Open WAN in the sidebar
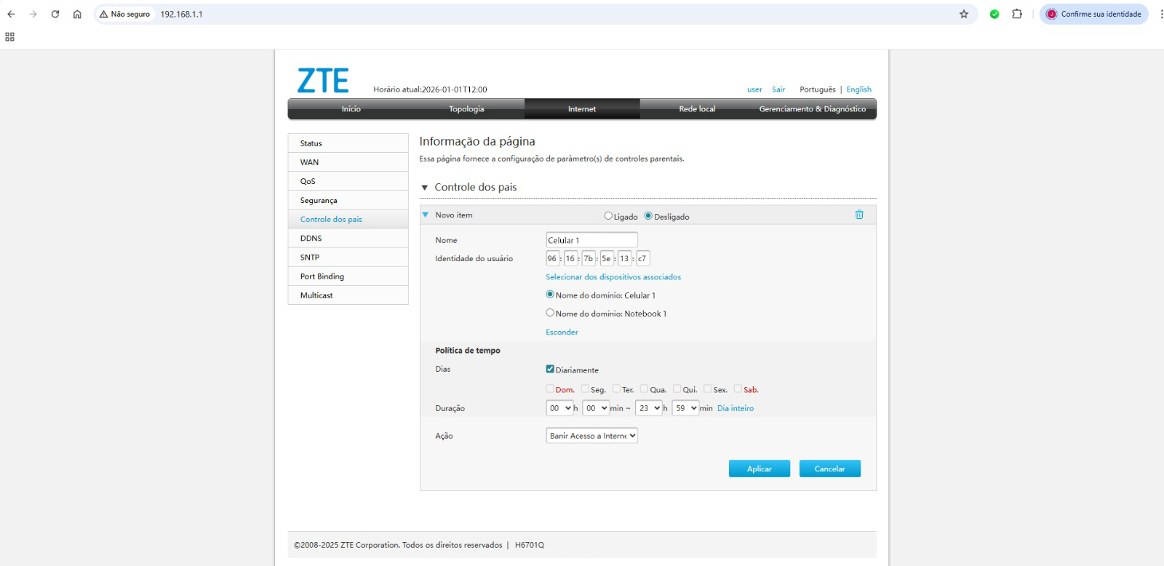The height and width of the screenshot is (566, 1164). point(348,162)
